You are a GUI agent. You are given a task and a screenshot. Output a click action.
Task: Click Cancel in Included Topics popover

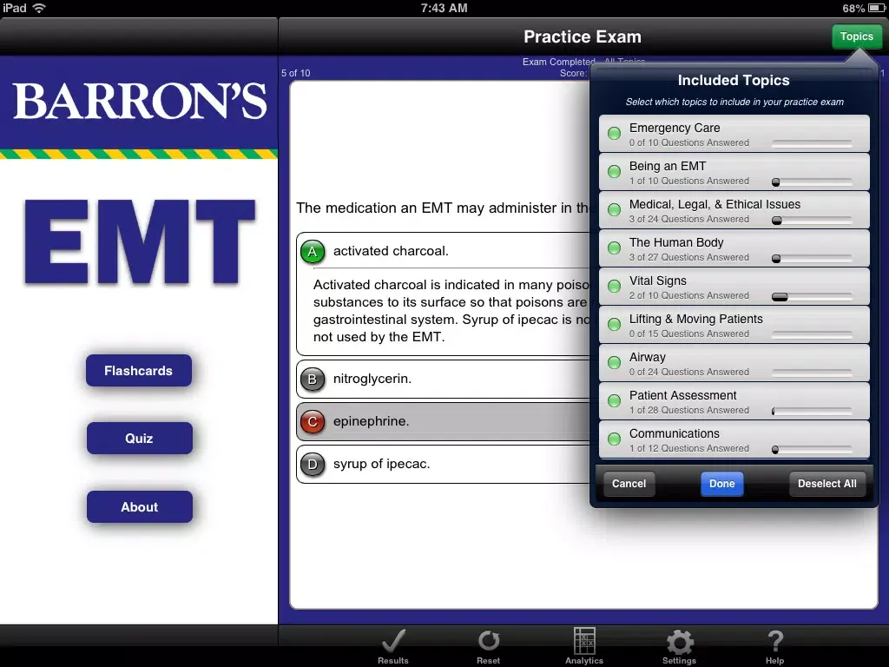(x=629, y=484)
